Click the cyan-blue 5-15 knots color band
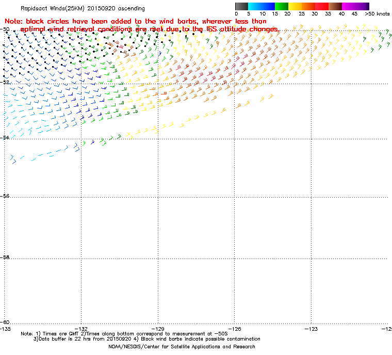This screenshot has width=392, height=355. point(262,6)
